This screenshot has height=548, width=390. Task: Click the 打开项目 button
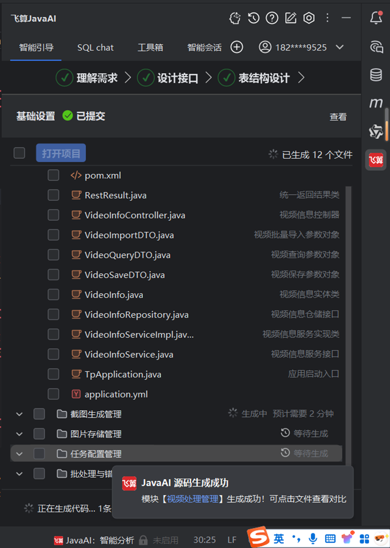point(61,153)
